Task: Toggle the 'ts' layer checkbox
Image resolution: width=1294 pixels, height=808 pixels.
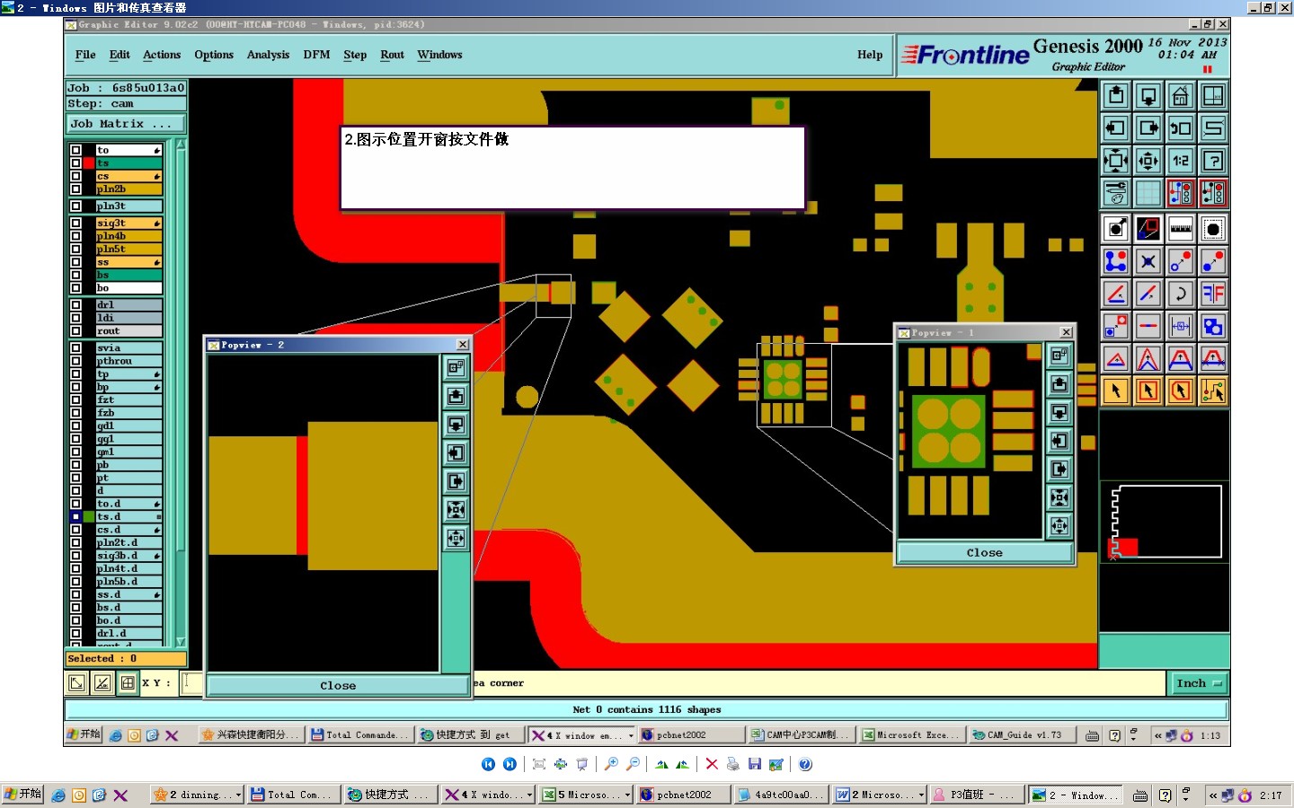Action: 75,163
